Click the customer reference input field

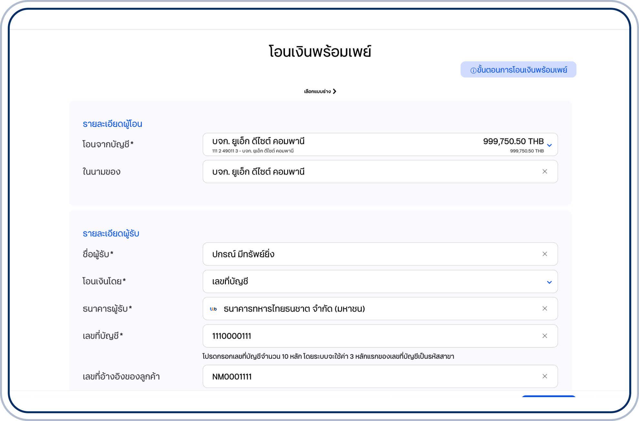(x=355, y=376)
